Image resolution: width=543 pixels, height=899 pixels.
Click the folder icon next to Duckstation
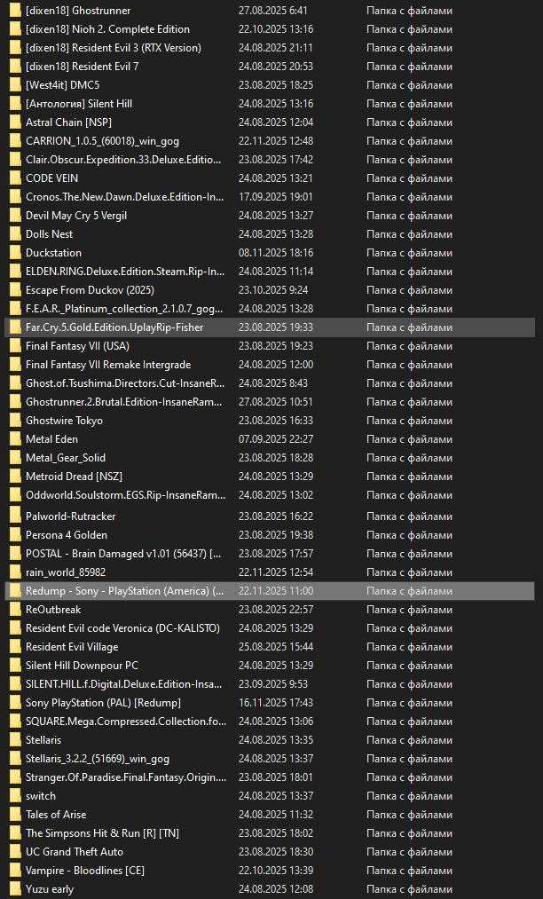coord(15,253)
